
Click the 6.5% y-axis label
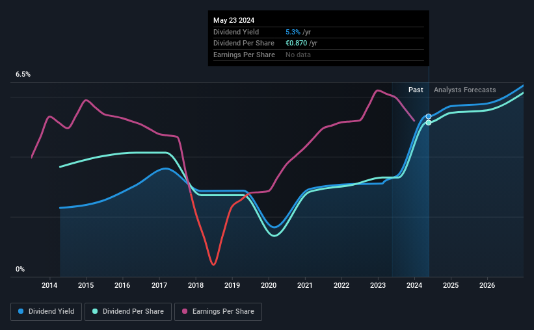[23, 75]
